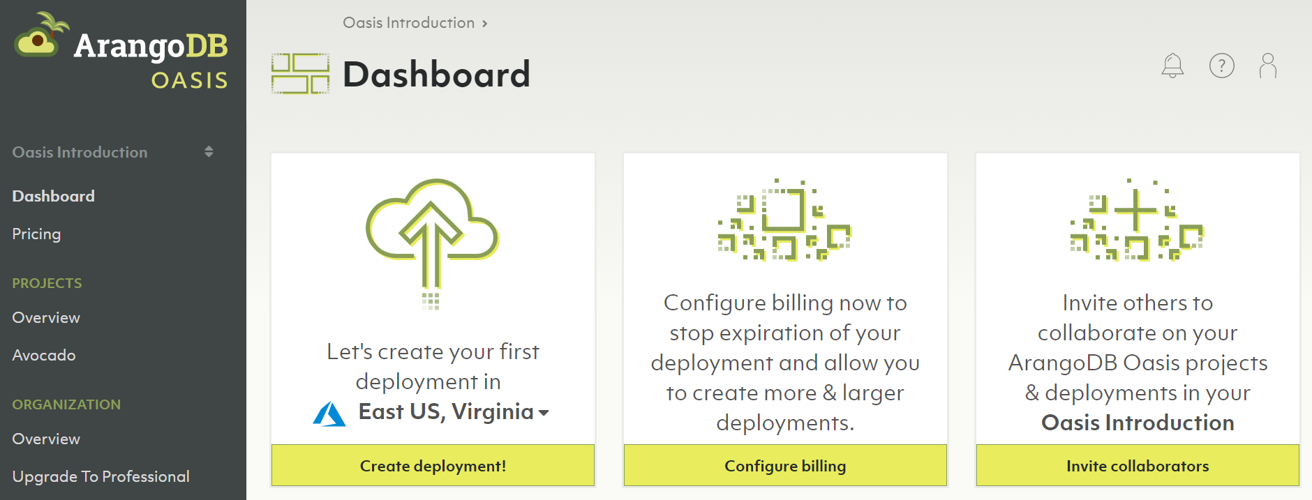Image resolution: width=1312 pixels, height=500 pixels.
Task: Click the ArangoDB Oasis avocado logo
Action: coord(40,36)
